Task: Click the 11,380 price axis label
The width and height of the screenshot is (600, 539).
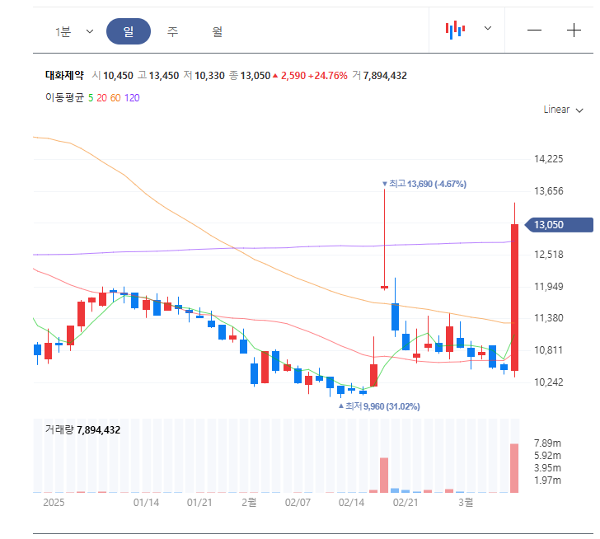Action: pos(549,318)
